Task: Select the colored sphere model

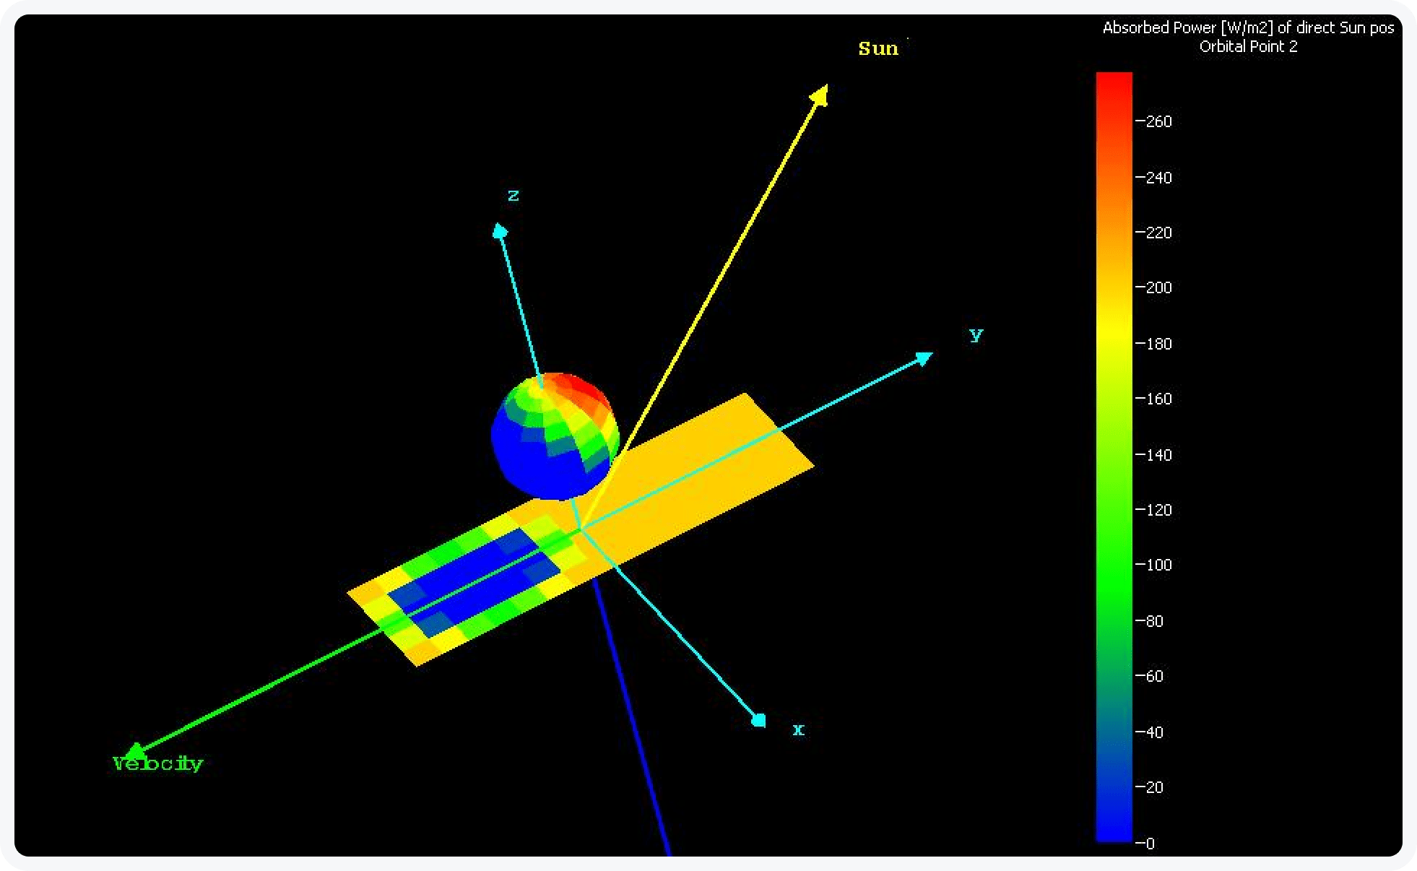Action: (x=555, y=436)
